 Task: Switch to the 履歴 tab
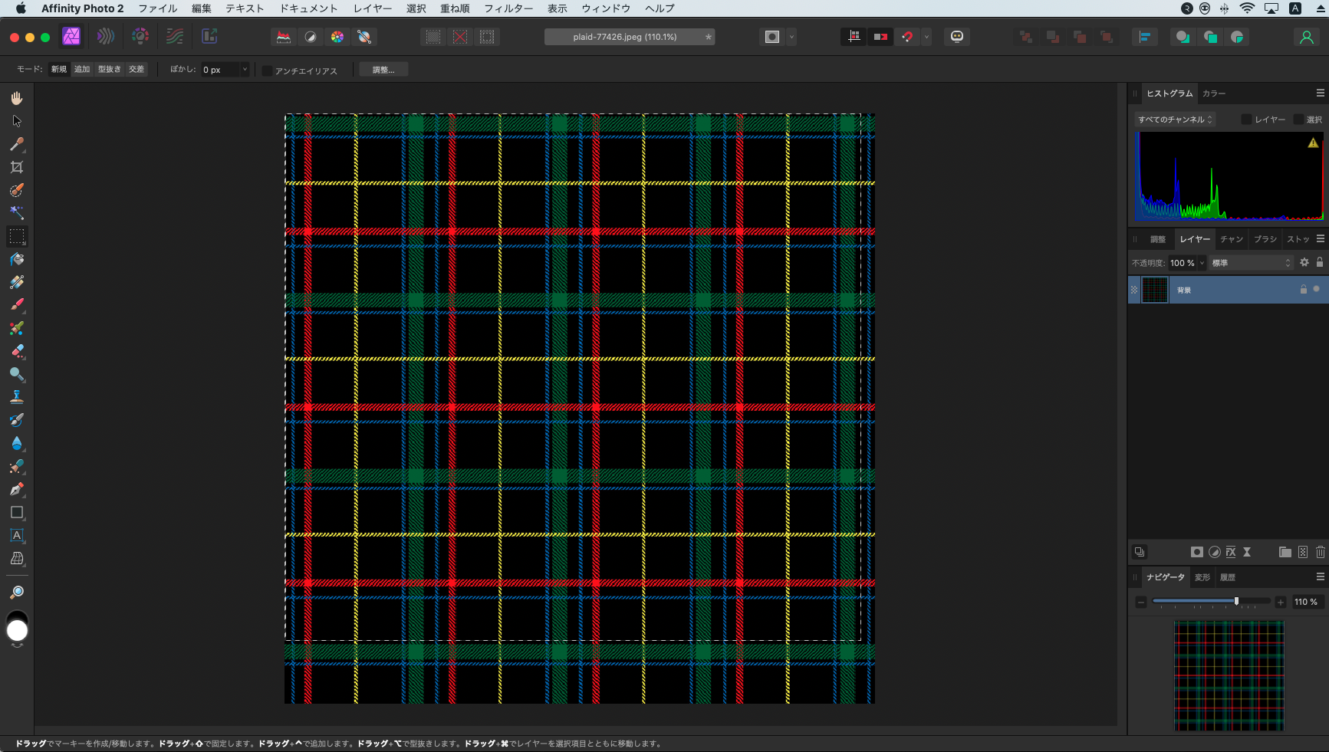[x=1228, y=577]
